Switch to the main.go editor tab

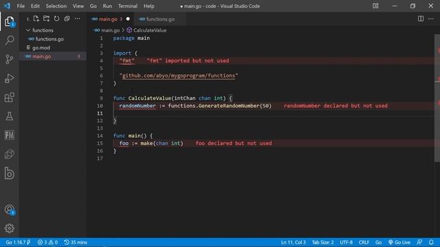[108, 19]
